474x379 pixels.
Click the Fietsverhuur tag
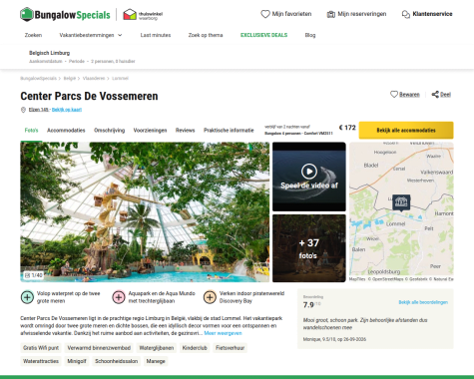(x=230, y=348)
